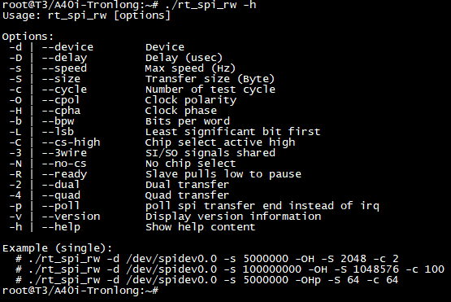The width and height of the screenshot is (451, 302).
Task: Click the 'Example (single):' heading
Action: (x=57, y=248)
